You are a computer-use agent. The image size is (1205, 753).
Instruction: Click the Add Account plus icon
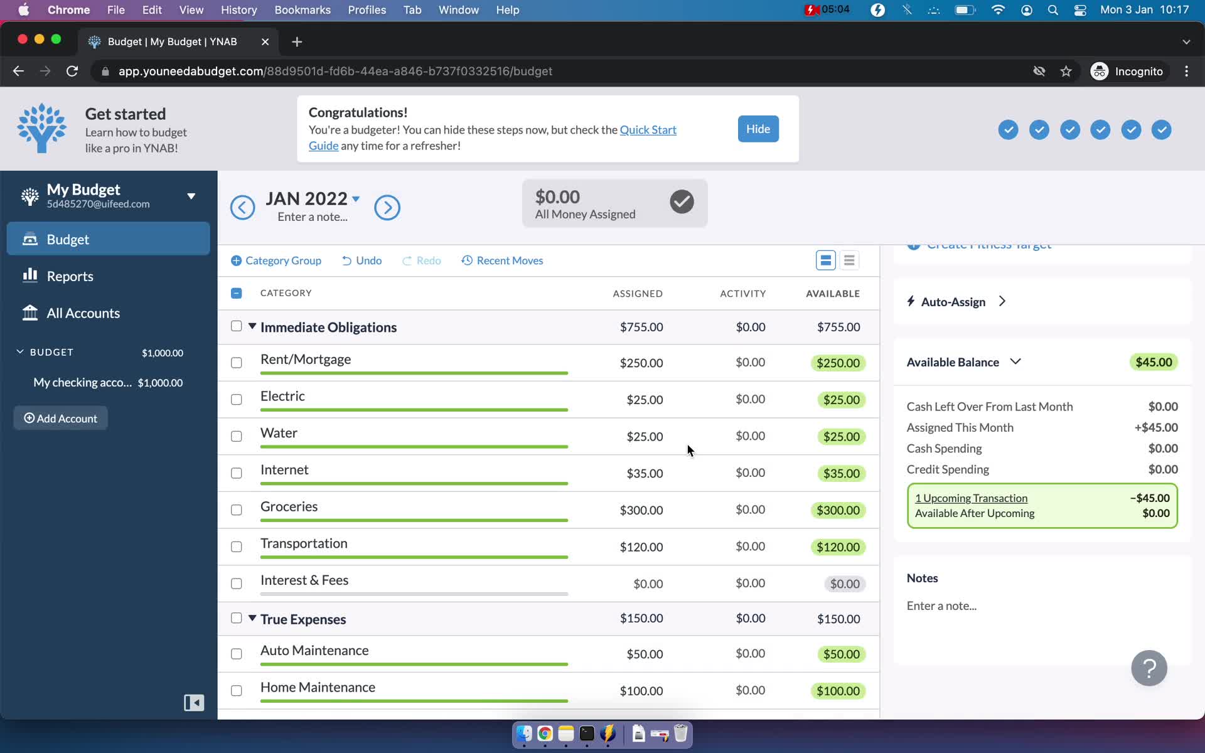[x=29, y=418]
